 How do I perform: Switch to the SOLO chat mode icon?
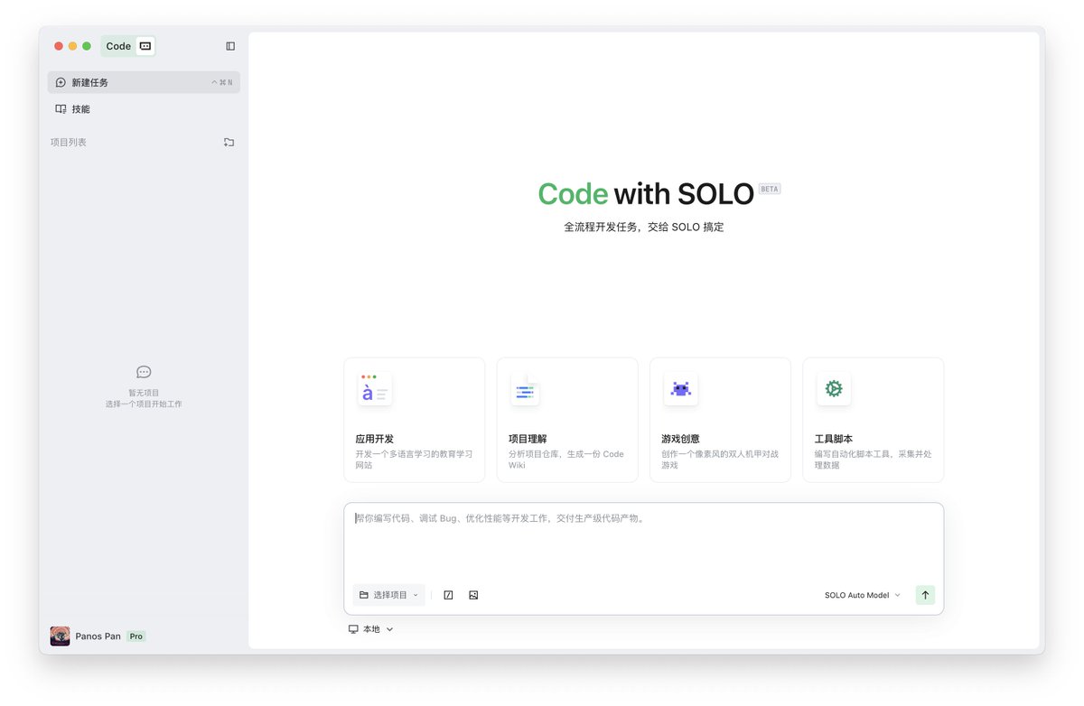[x=145, y=46]
